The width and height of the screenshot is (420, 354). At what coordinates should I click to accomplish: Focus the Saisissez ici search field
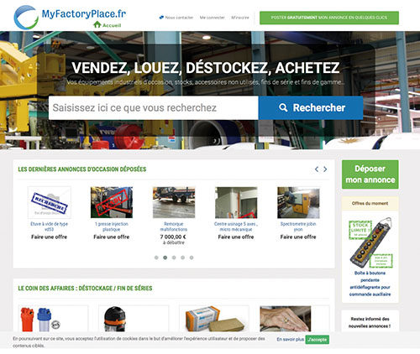[154, 108]
